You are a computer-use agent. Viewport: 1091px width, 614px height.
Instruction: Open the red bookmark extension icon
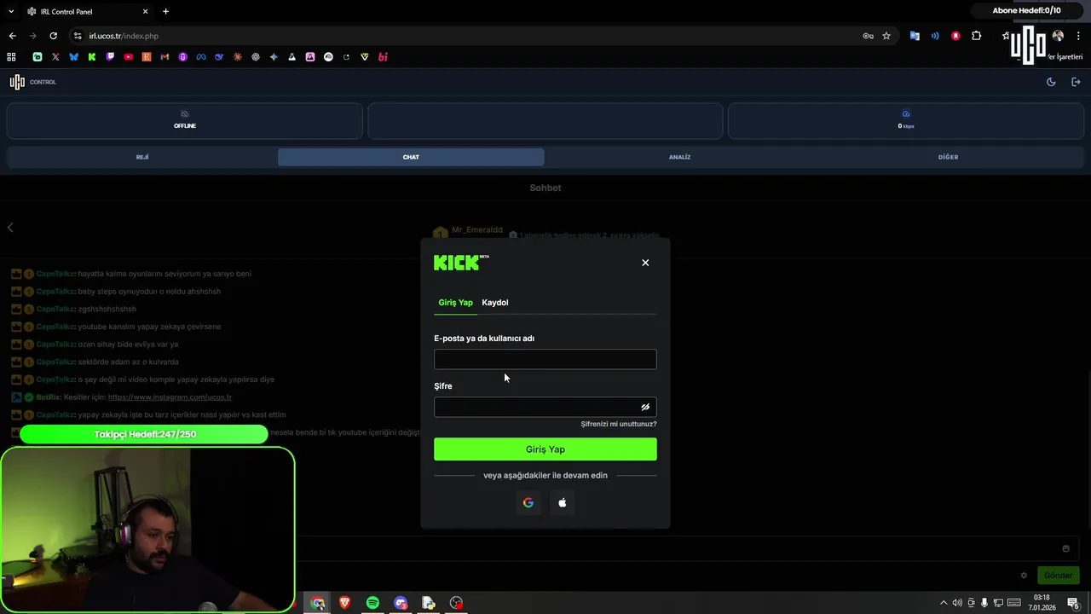pos(955,36)
